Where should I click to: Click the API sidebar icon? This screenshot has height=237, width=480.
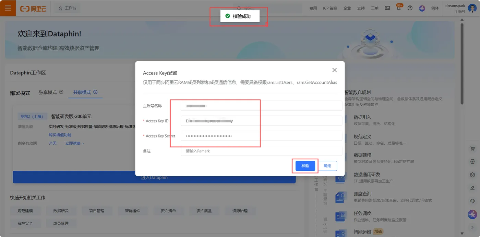(472, 162)
